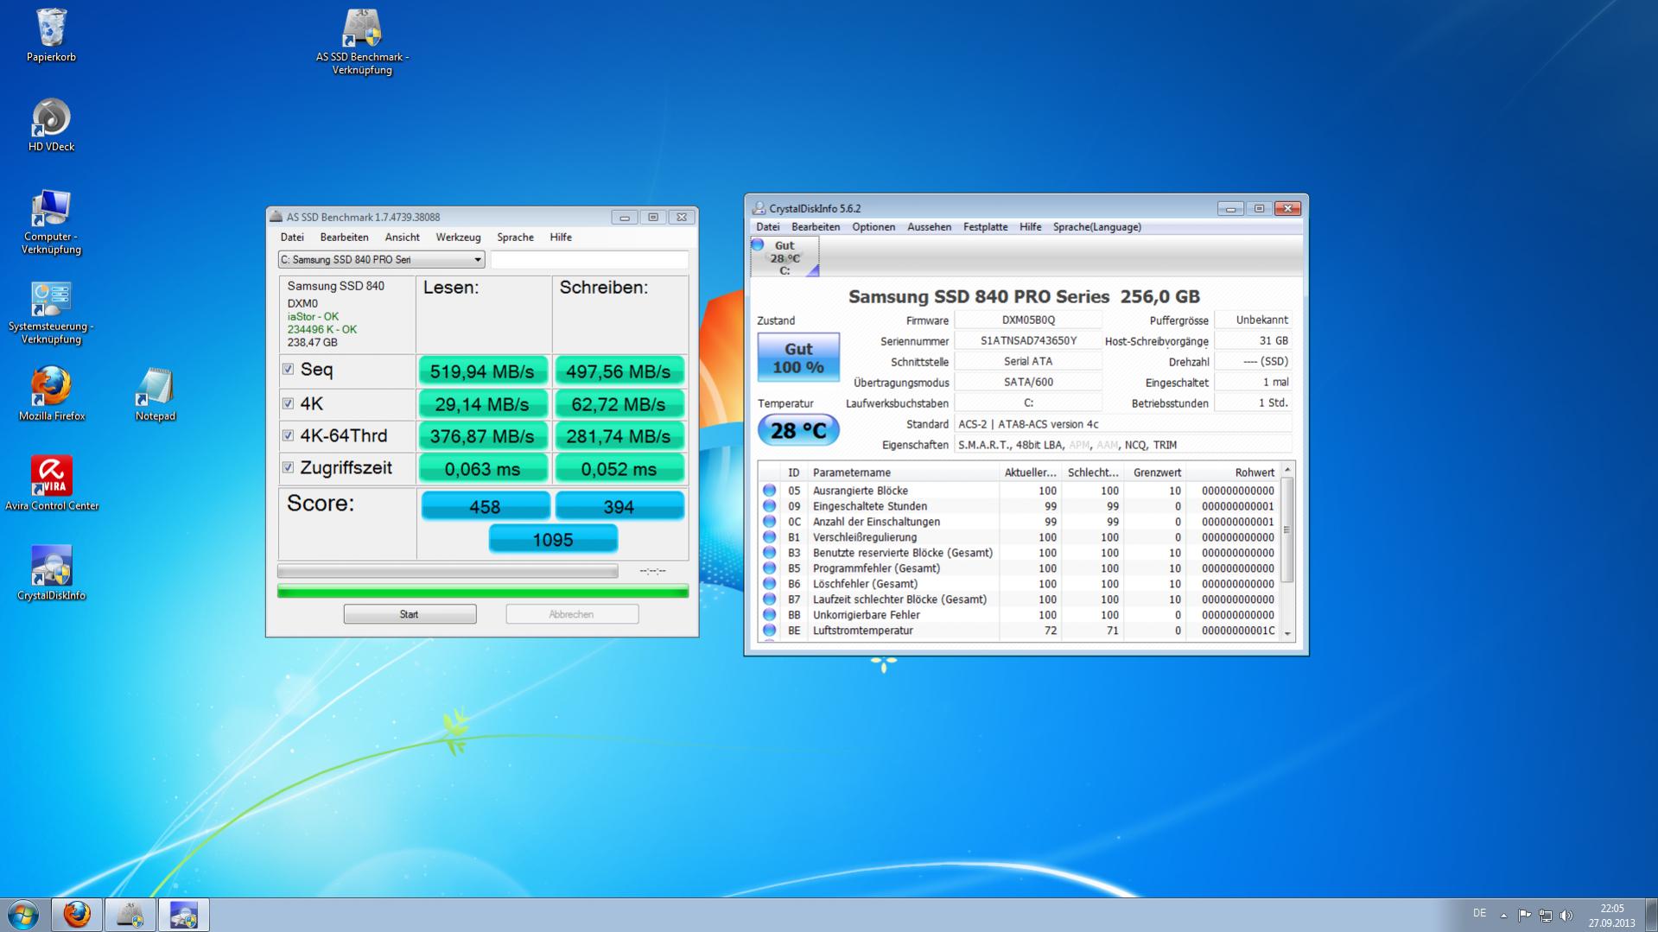This screenshot has width=1658, height=932.
Task: Click the 28 °C temperature button
Action: pos(798,430)
